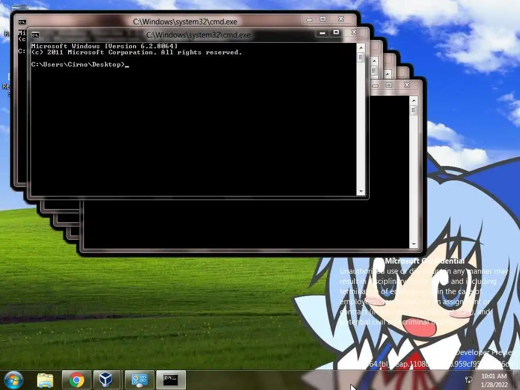This screenshot has height=390, width=520.
Task: Minimize the back cmd.exe window at the top
Action: [x=309, y=19]
